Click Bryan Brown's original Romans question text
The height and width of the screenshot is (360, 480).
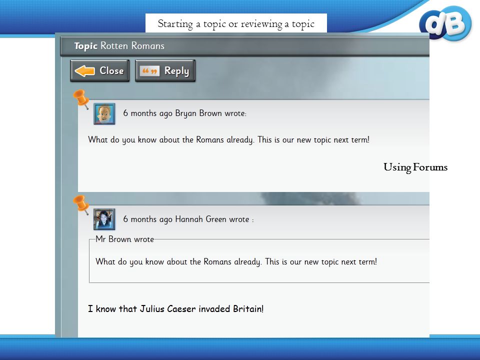tap(228, 140)
